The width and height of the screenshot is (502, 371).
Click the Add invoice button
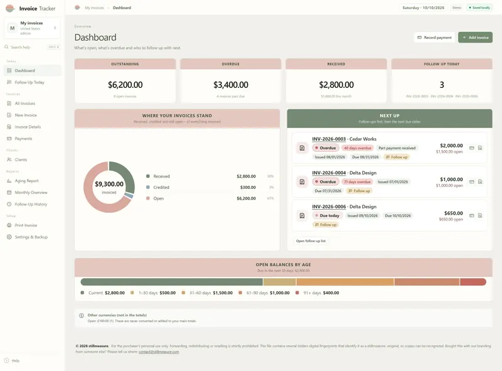coord(475,38)
